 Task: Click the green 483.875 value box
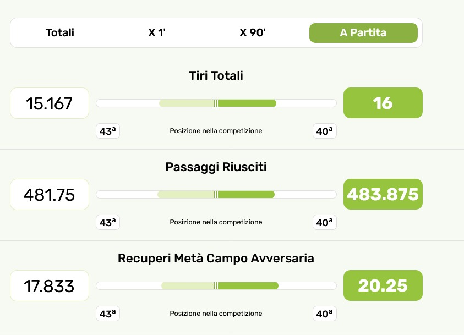(383, 194)
